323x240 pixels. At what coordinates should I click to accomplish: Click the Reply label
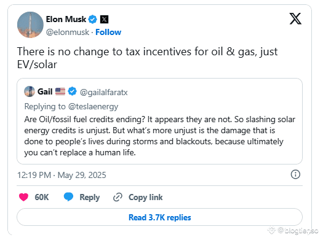90,197
